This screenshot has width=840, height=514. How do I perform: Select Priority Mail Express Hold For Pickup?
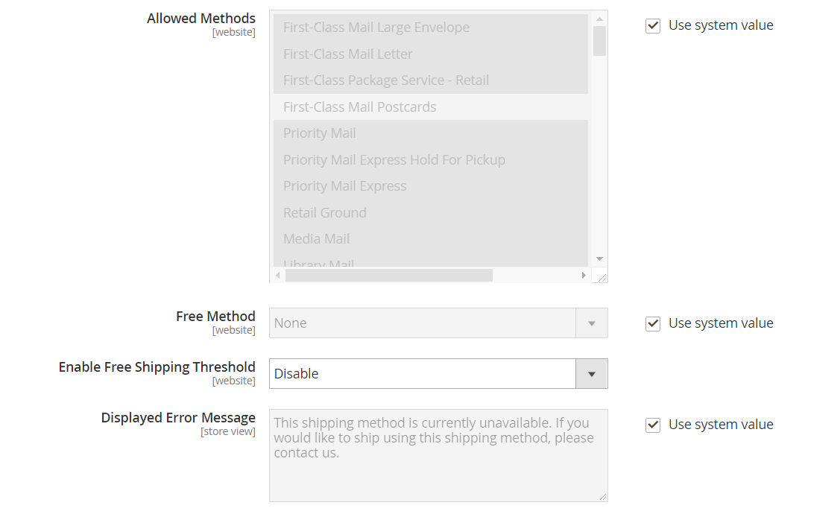pyautogui.click(x=394, y=160)
